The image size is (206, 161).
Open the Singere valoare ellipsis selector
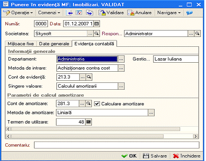[x=121, y=86]
